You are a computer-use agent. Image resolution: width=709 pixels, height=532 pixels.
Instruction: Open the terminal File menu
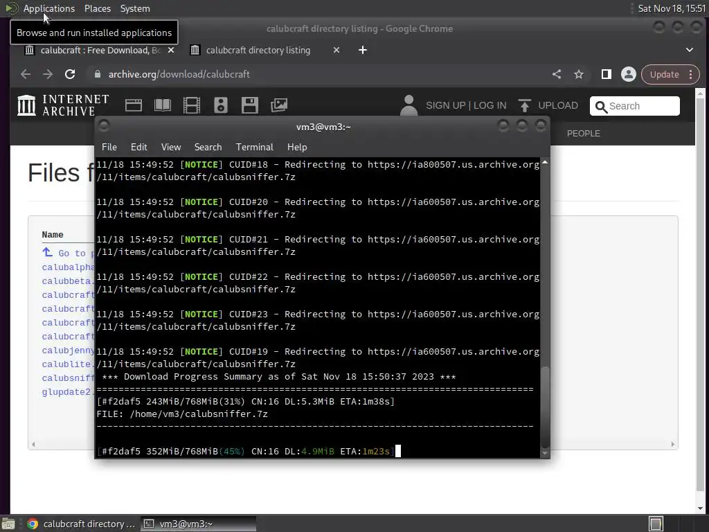(x=109, y=147)
